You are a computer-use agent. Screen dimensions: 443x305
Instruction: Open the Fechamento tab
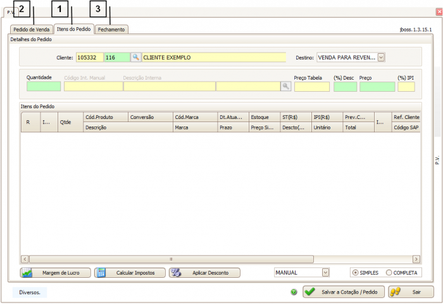111,29
